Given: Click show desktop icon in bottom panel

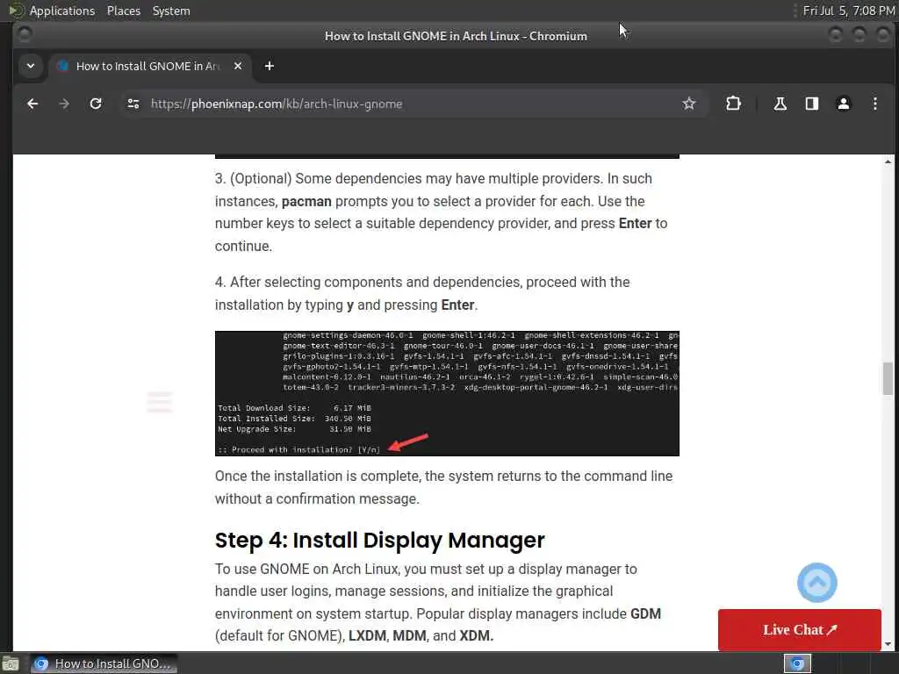Looking at the screenshot, I should [10, 664].
